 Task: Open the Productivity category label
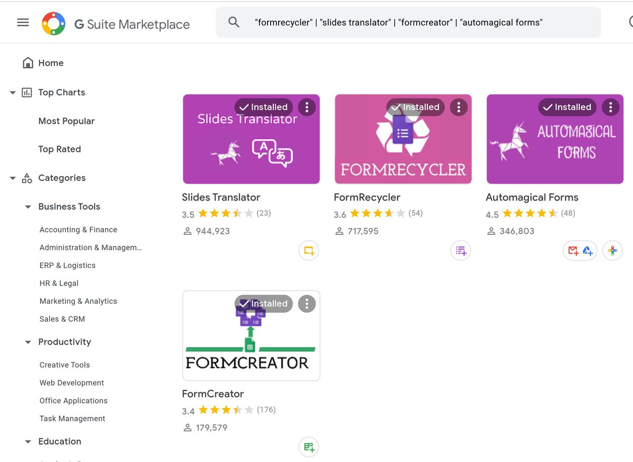(64, 342)
